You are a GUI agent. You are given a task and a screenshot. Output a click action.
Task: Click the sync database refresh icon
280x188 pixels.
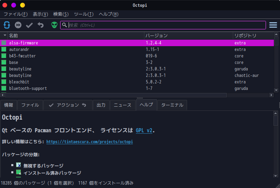[x=7, y=25]
